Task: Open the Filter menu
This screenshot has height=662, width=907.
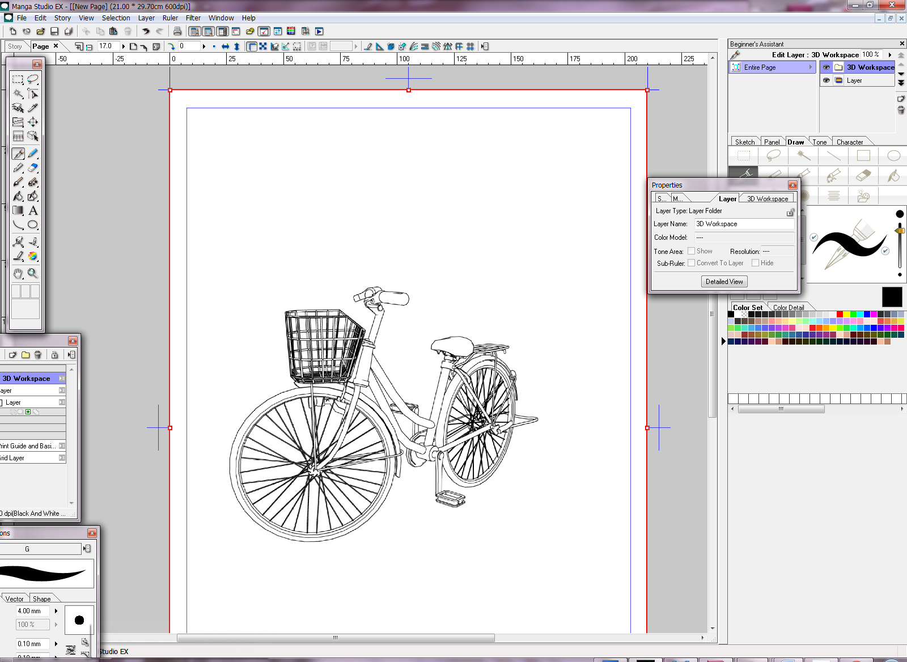Action: (193, 18)
